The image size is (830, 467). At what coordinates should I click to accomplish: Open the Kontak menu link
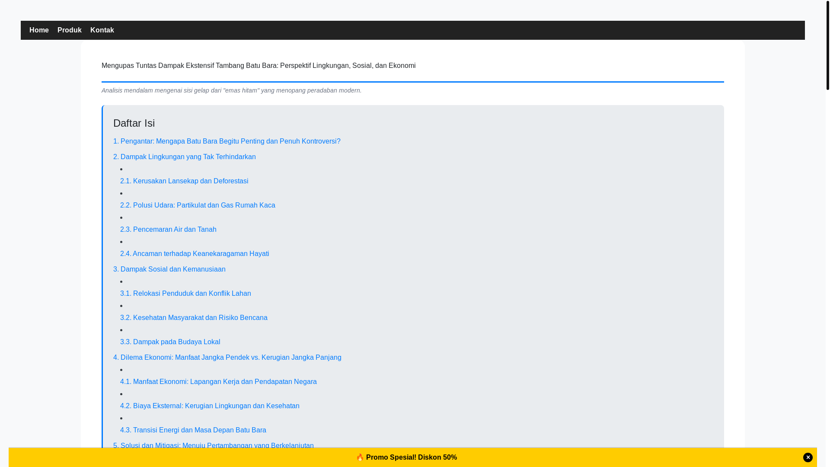[102, 30]
